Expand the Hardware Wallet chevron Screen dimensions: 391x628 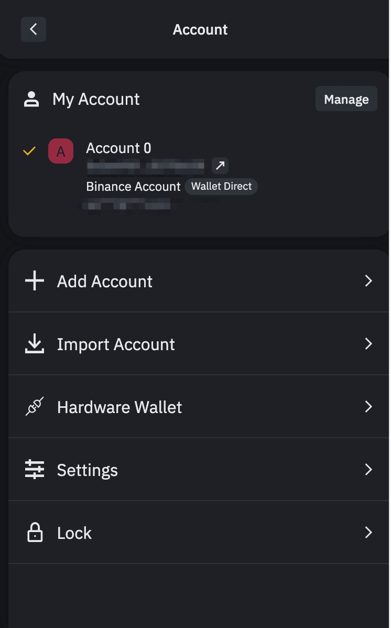(368, 407)
